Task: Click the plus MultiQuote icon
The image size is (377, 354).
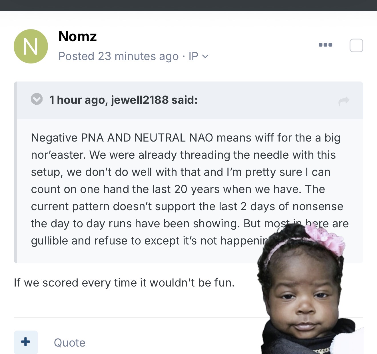Action: [26, 342]
